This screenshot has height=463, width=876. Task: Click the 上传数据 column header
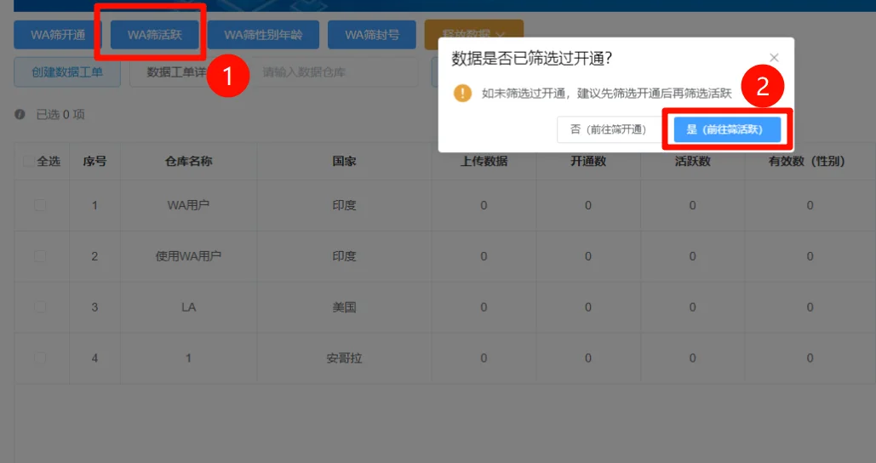484,162
